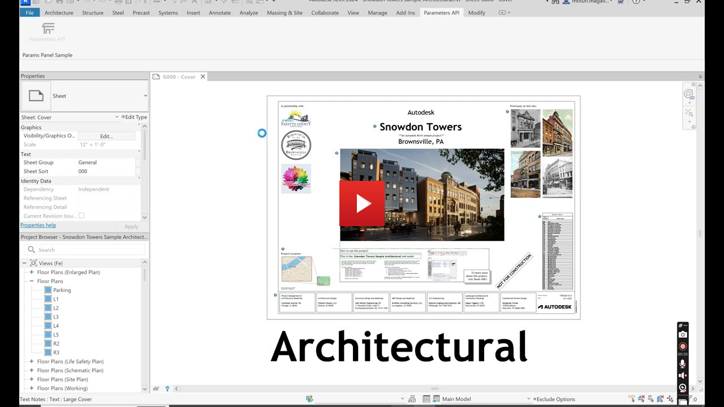Toggle the recorder webcam icon
This screenshot has height=407, width=724.
pyautogui.click(x=683, y=388)
